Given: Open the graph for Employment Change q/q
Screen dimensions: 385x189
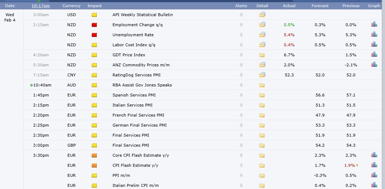Looking at the screenshot, I should click(x=374, y=25).
